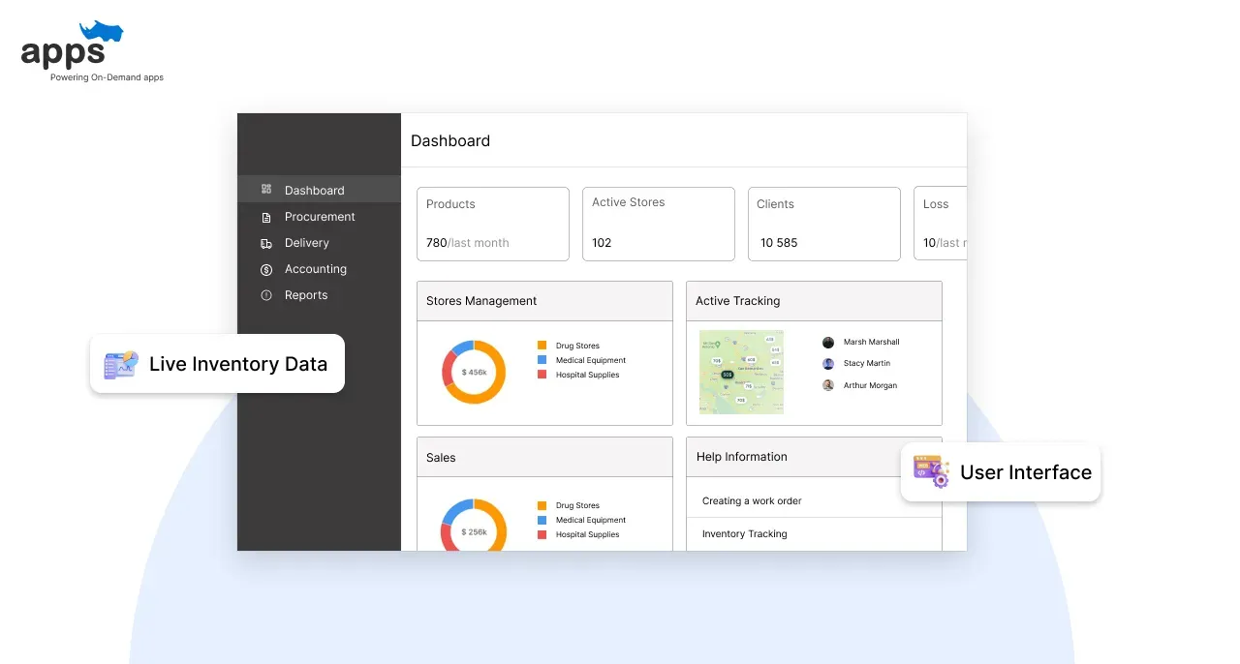Click the 'Marsh Marshall' name

(x=872, y=342)
